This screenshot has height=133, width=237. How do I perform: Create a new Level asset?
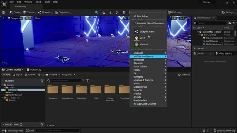[148, 38]
